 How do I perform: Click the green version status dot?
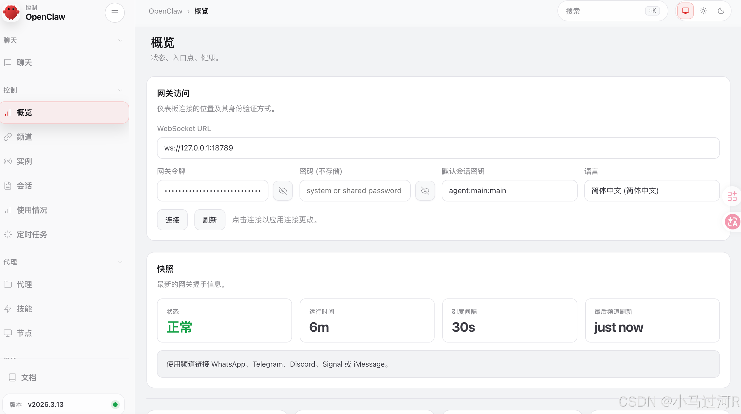pos(115,404)
